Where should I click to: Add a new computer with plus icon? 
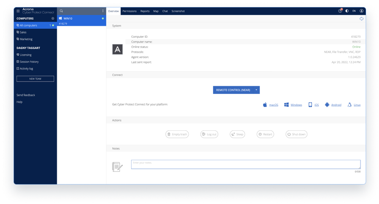pyautogui.click(x=53, y=18)
